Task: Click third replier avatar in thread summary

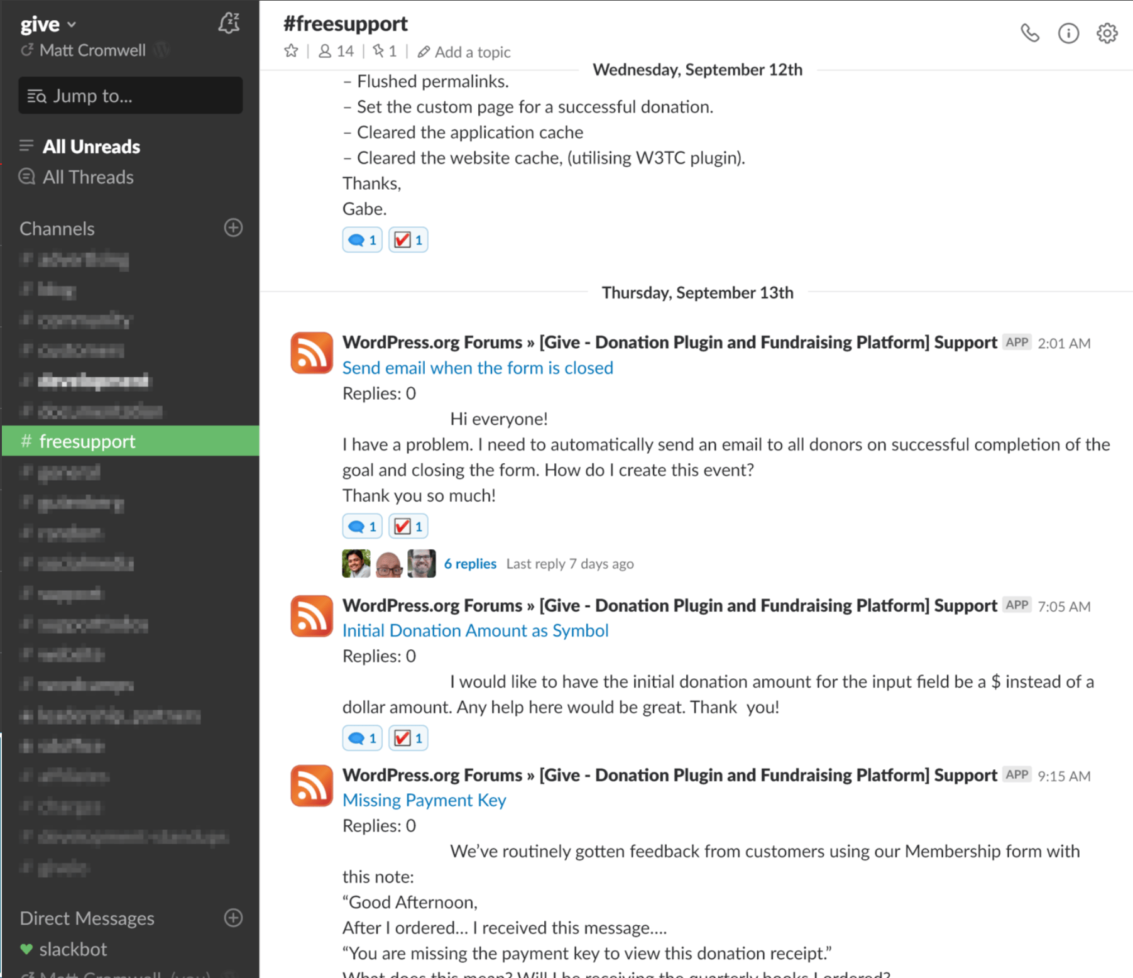Action: coord(422,563)
